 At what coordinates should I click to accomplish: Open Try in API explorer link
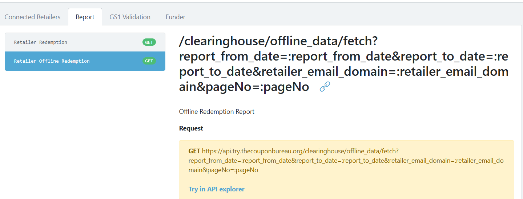(x=216, y=189)
